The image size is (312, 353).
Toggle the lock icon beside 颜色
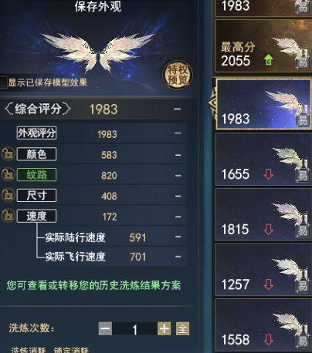tap(8, 154)
